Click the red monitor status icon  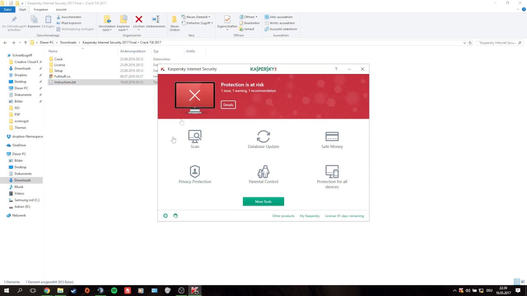pos(195,97)
